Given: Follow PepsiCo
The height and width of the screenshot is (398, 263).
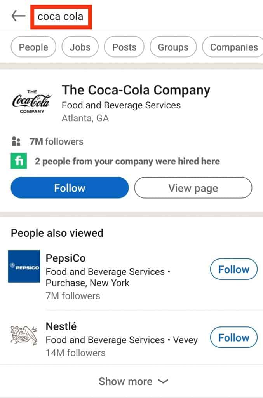Looking at the screenshot, I should [233, 269].
